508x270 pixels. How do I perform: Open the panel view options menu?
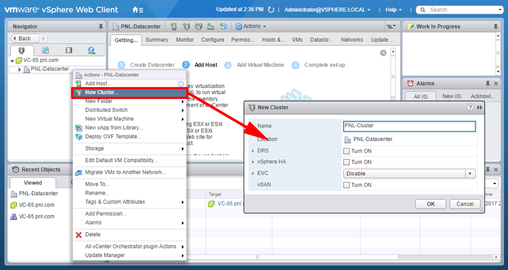391,27
